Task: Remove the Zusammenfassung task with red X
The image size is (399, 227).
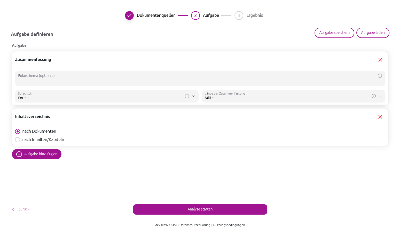Action: tap(380, 60)
